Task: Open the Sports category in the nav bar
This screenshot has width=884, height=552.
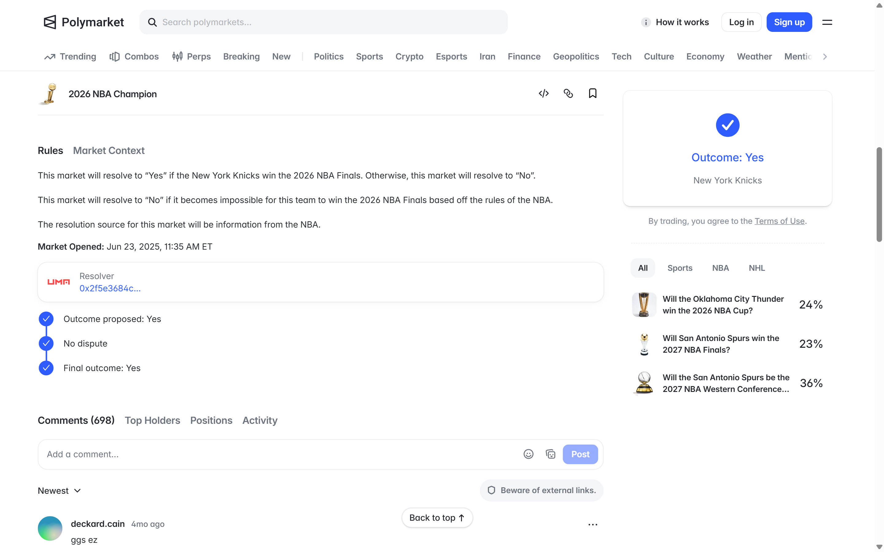Action: pyautogui.click(x=369, y=57)
